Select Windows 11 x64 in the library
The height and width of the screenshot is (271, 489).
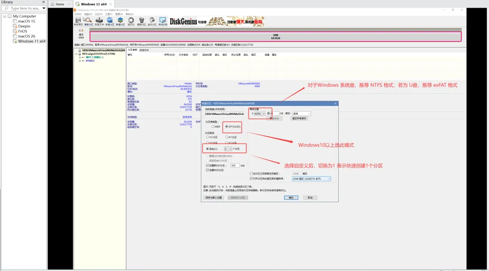coord(29,41)
